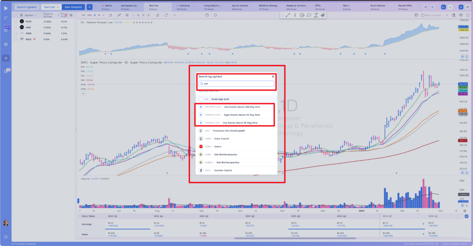Tick the AMD row checkbox

tap(16, 27)
